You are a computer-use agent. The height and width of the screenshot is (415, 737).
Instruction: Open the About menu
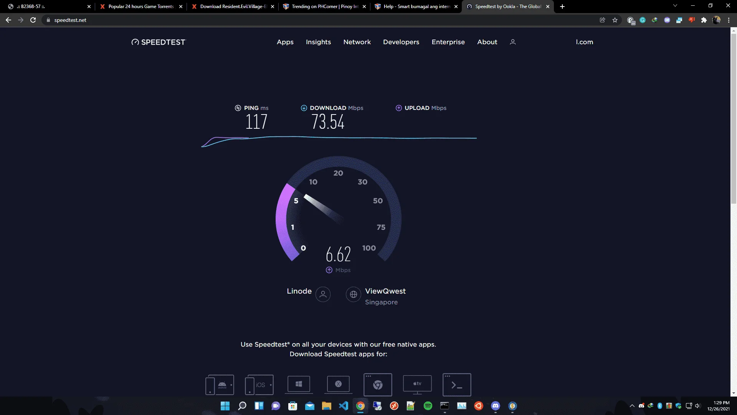487,42
